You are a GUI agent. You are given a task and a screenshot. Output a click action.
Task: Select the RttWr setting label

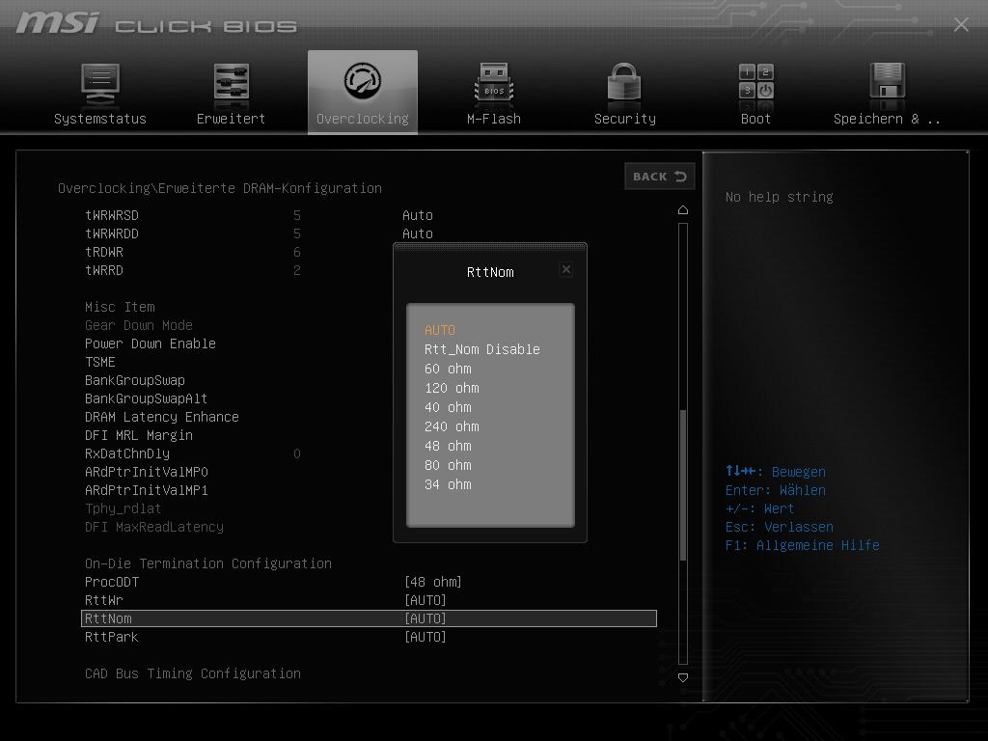click(x=104, y=600)
